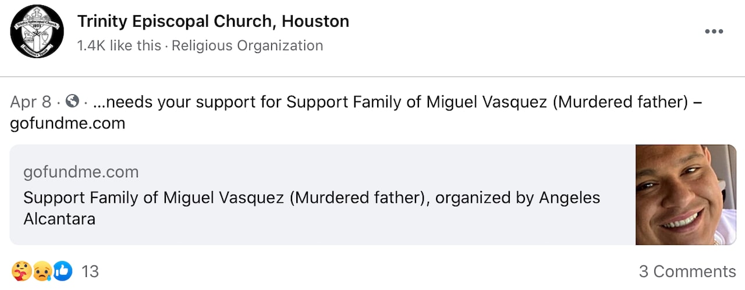Click organizer name Alcantara in the link card
The image size is (745, 290).
coord(59,219)
